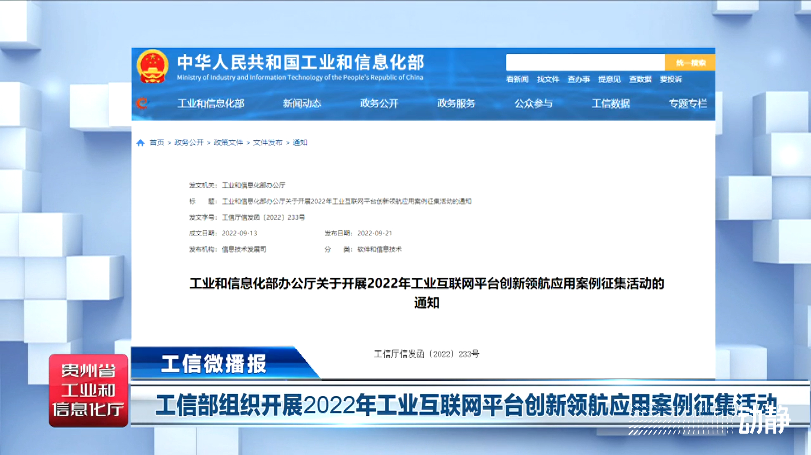Select 工业和信息化部 navigation menu
This screenshot has width=811, height=455.
211,103
